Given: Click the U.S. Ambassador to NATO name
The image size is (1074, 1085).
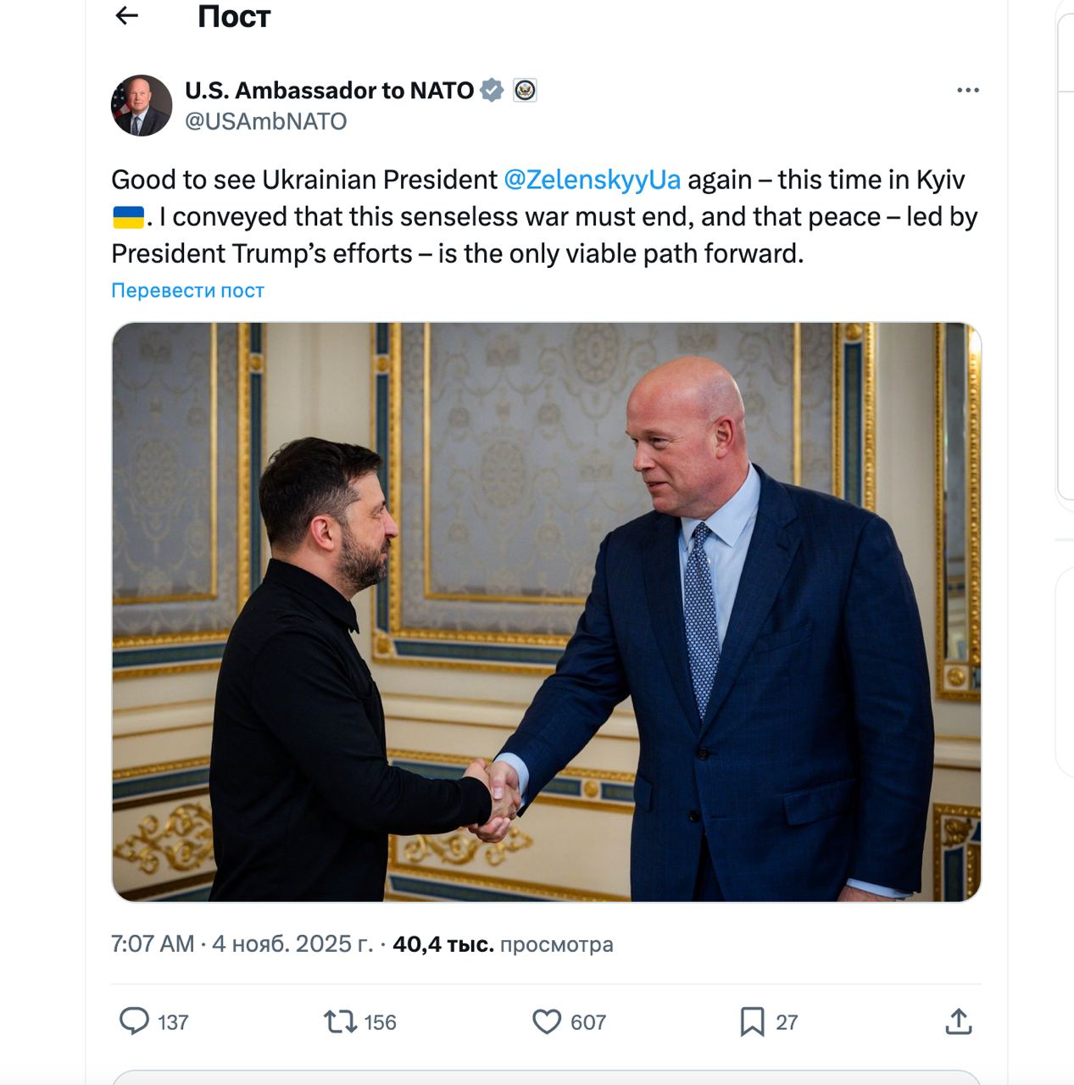Looking at the screenshot, I should click(329, 90).
